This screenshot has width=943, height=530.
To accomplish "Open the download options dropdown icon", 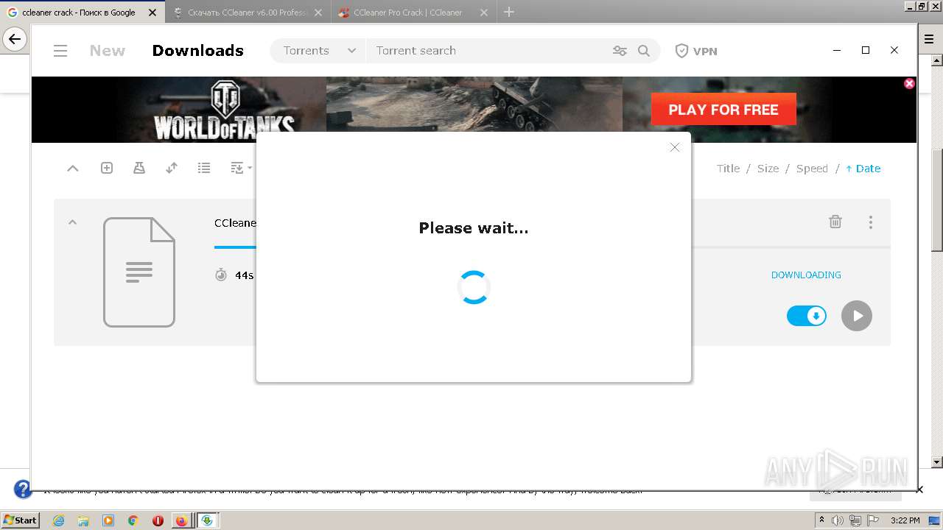I will 241,169.
